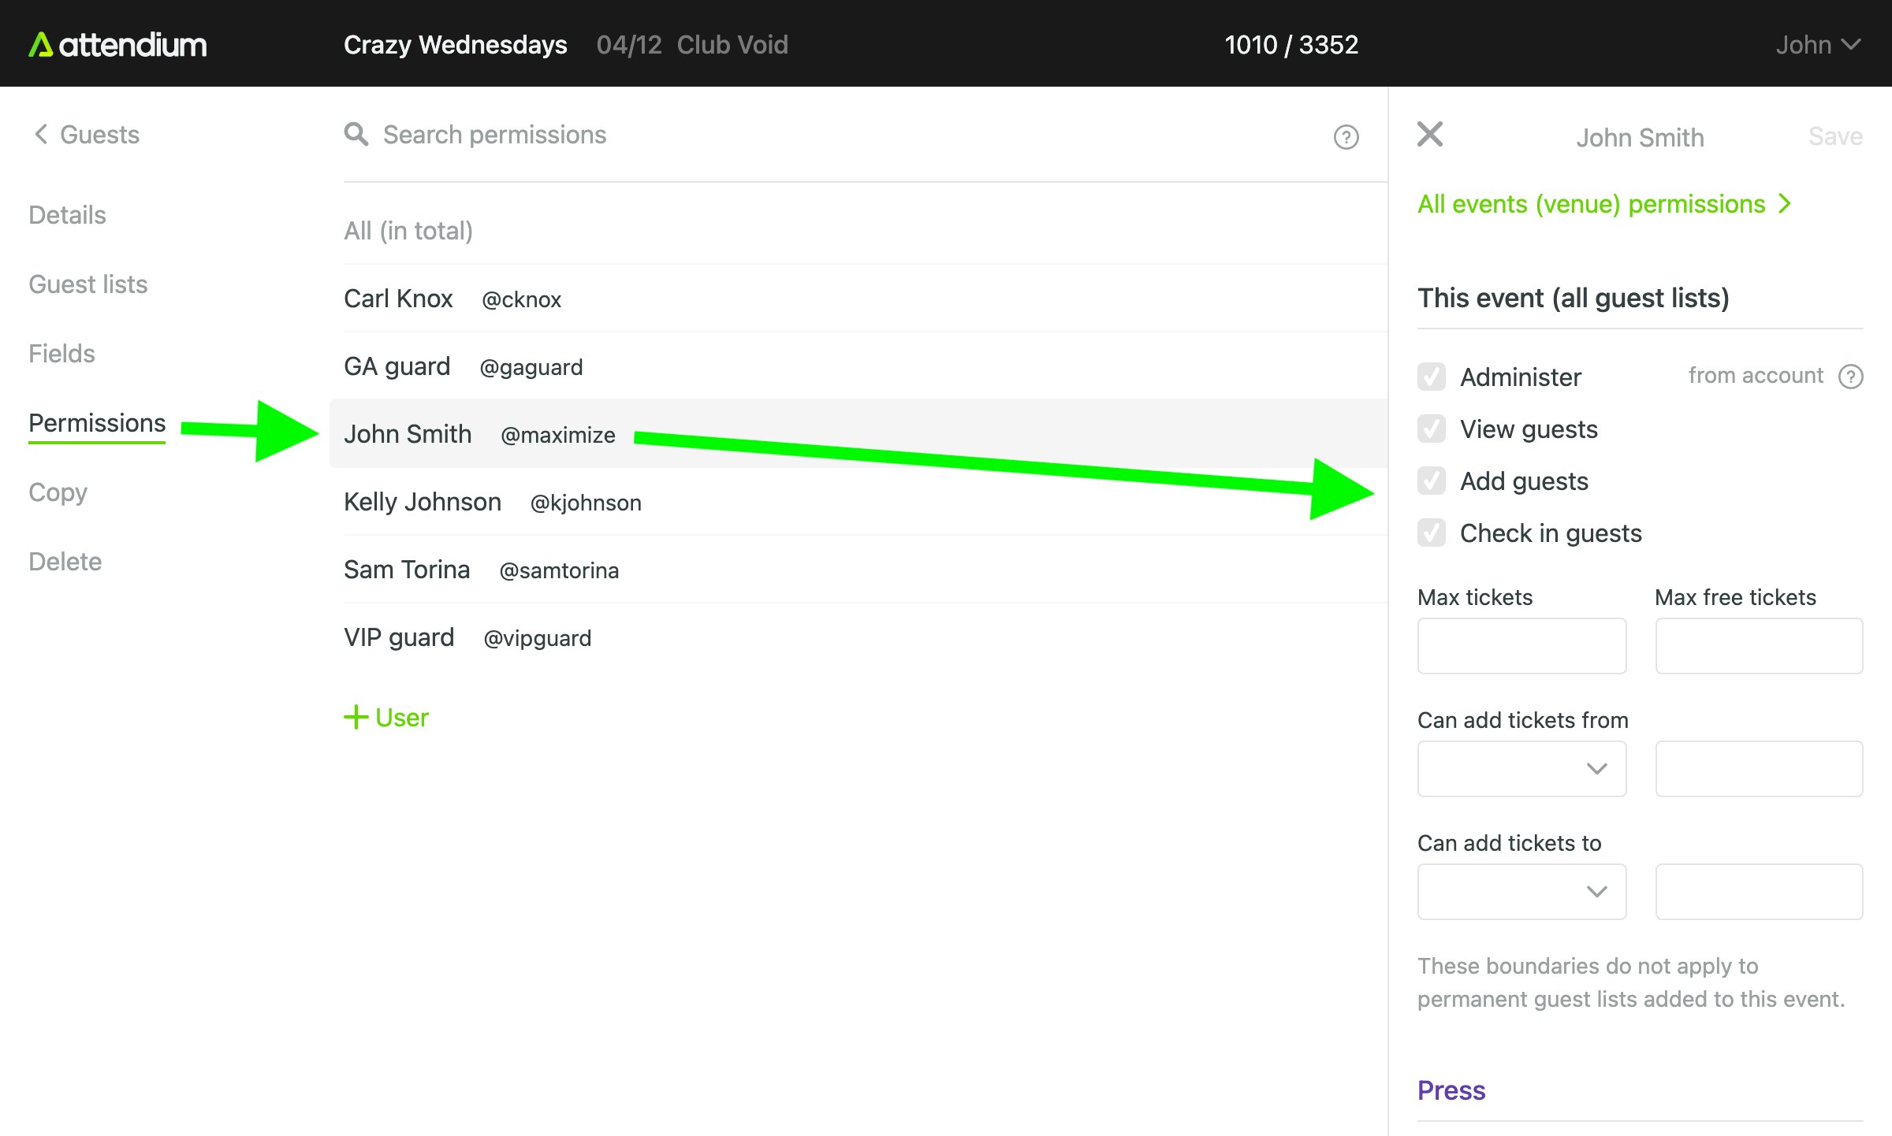The image size is (1892, 1136).
Task: Click the Max tickets input field
Action: click(x=1521, y=645)
